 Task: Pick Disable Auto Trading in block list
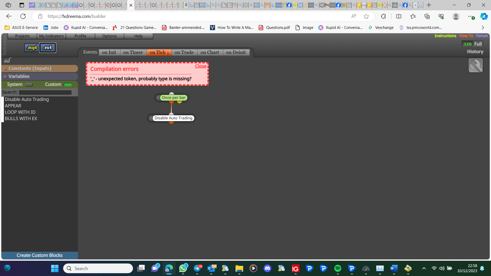click(x=27, y=99)
